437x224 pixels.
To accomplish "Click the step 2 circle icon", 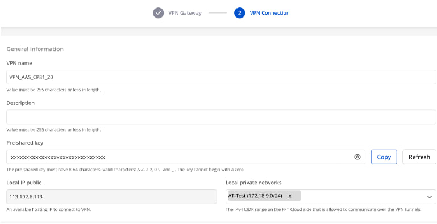I will click(239, 13).
